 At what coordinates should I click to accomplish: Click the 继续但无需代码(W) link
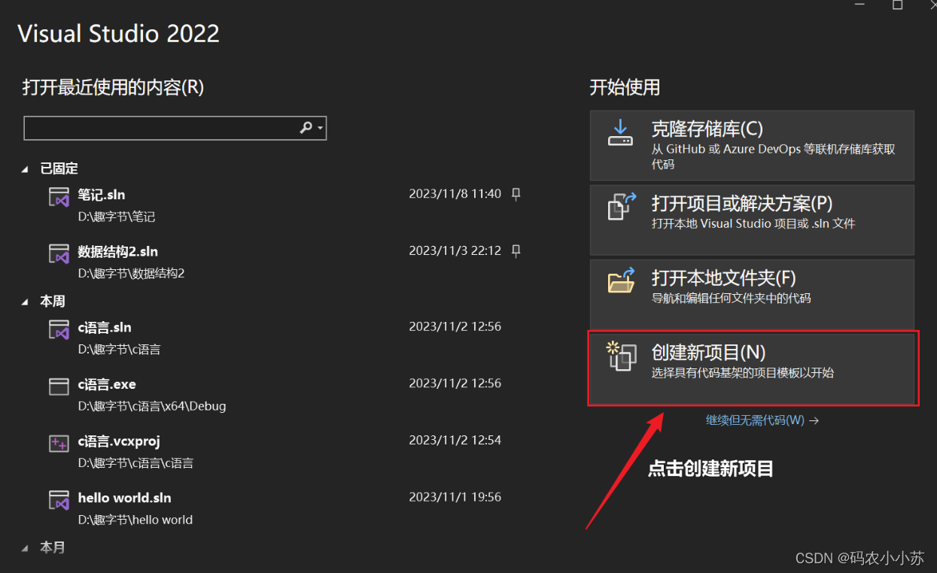coord(762,420)
